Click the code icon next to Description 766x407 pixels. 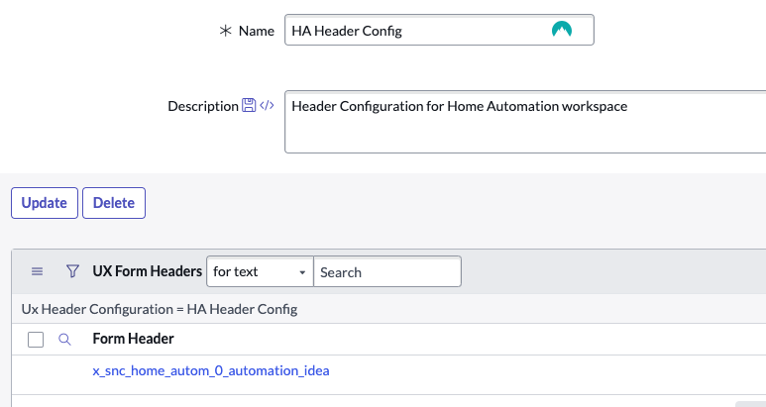(x=267, y=105)
